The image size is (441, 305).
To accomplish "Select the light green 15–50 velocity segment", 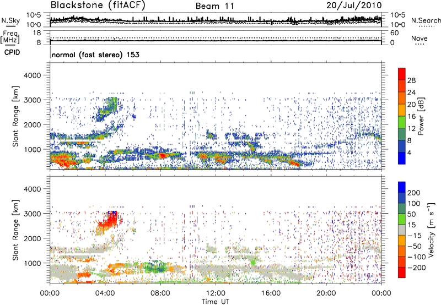I will coord(402,219).
